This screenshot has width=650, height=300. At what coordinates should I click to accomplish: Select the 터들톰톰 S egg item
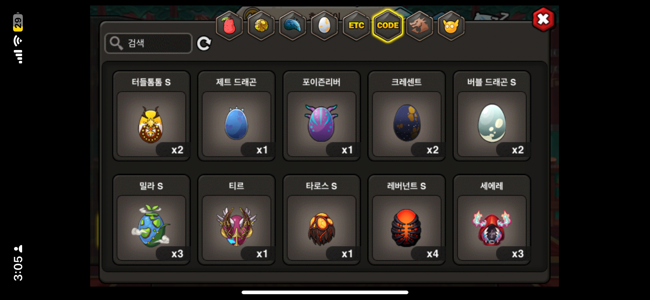point(151,116)
